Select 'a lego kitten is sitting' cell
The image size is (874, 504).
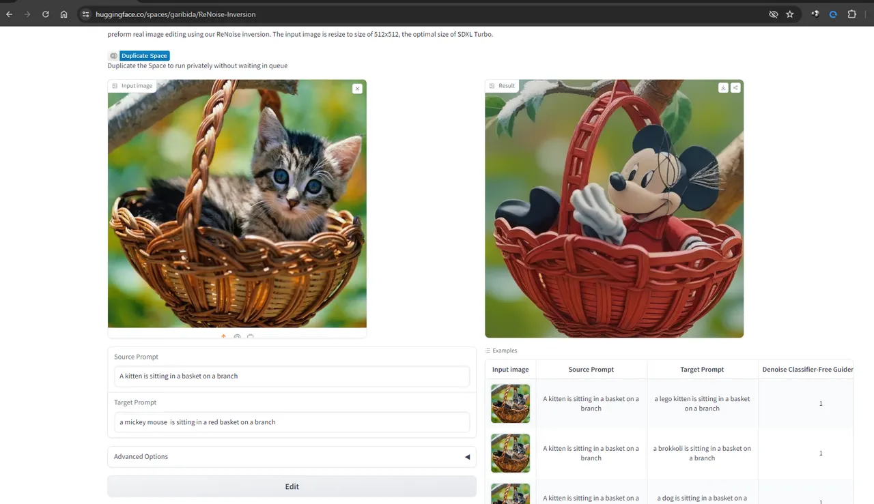point(702,404)
